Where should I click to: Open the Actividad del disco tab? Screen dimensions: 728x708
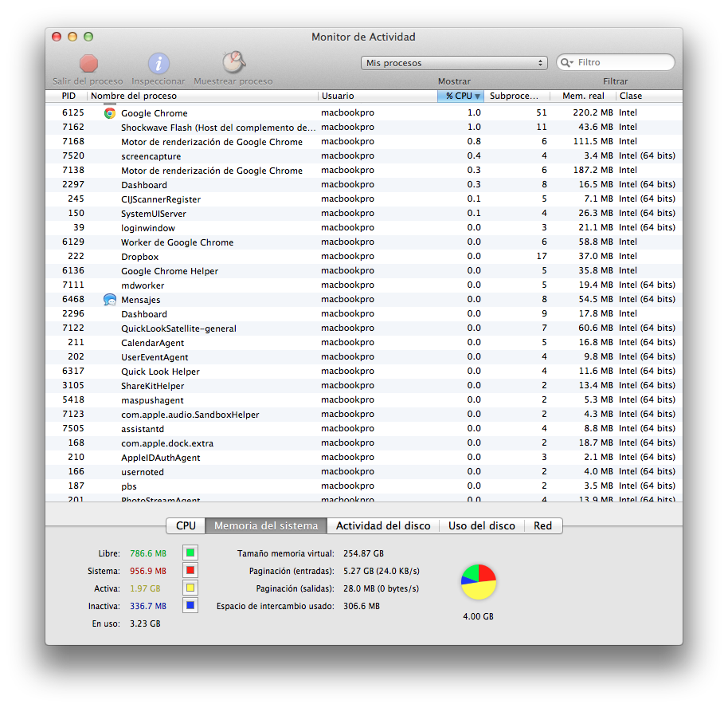(383, 525)
